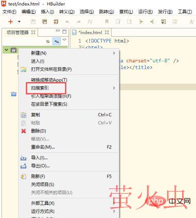Open the 文件(F) menu
Screen dimensions: 196x218
tap(10, 12)
